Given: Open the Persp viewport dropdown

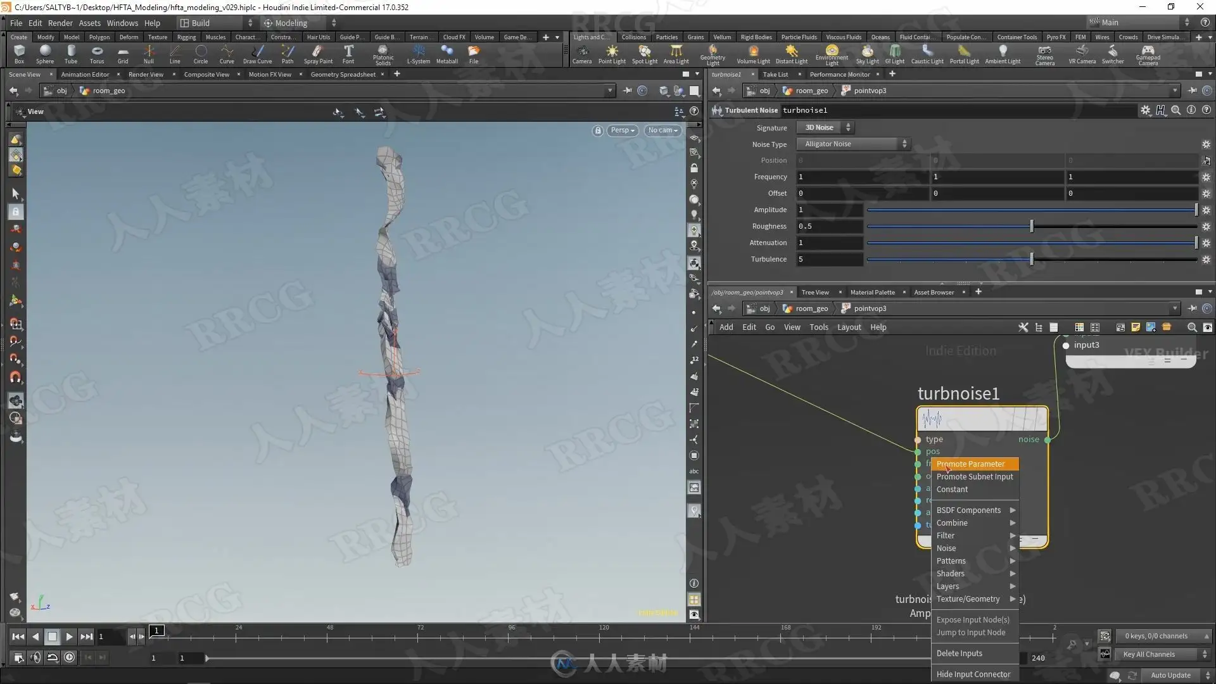Looking at the screenshot, I should (x=622, y=130).
